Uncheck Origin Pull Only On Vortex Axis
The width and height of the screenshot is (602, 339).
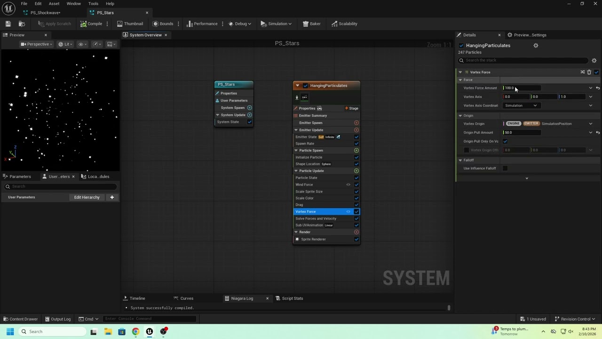[x=505, y=141]
